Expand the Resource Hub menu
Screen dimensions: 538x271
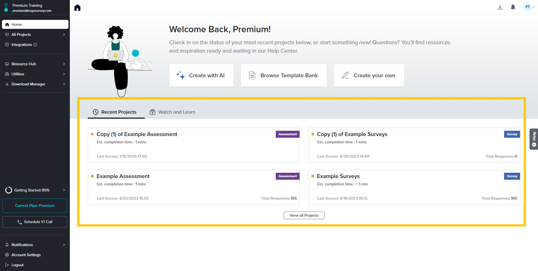(64, 64)
